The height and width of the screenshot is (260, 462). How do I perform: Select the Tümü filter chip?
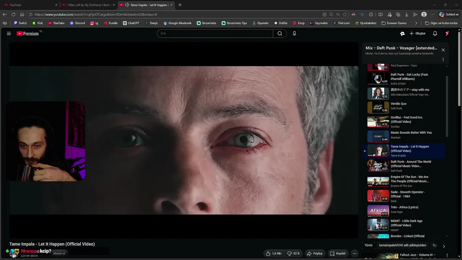click(x=369, y=245)
